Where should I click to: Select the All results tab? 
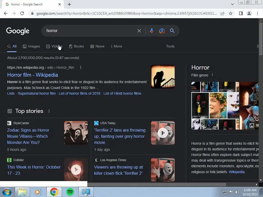(x=12, y=46)
